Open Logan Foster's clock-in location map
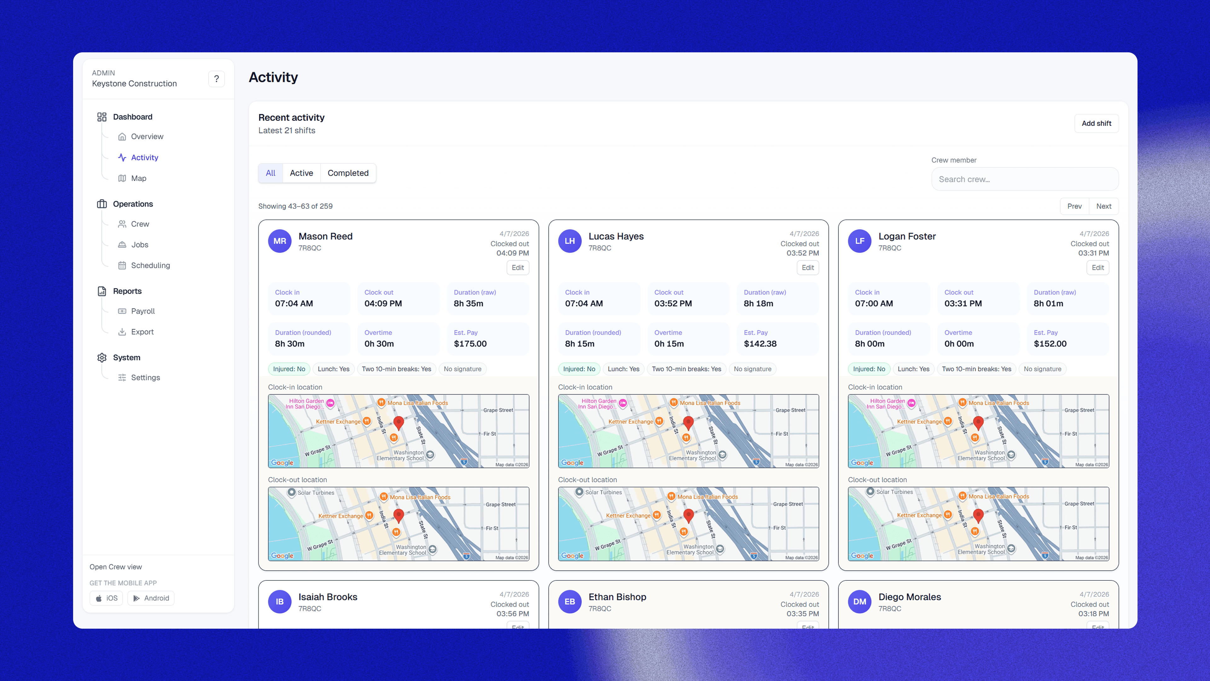Viewport: 1210px width, 681px height. pyautogui.click(x=978, y=431)
